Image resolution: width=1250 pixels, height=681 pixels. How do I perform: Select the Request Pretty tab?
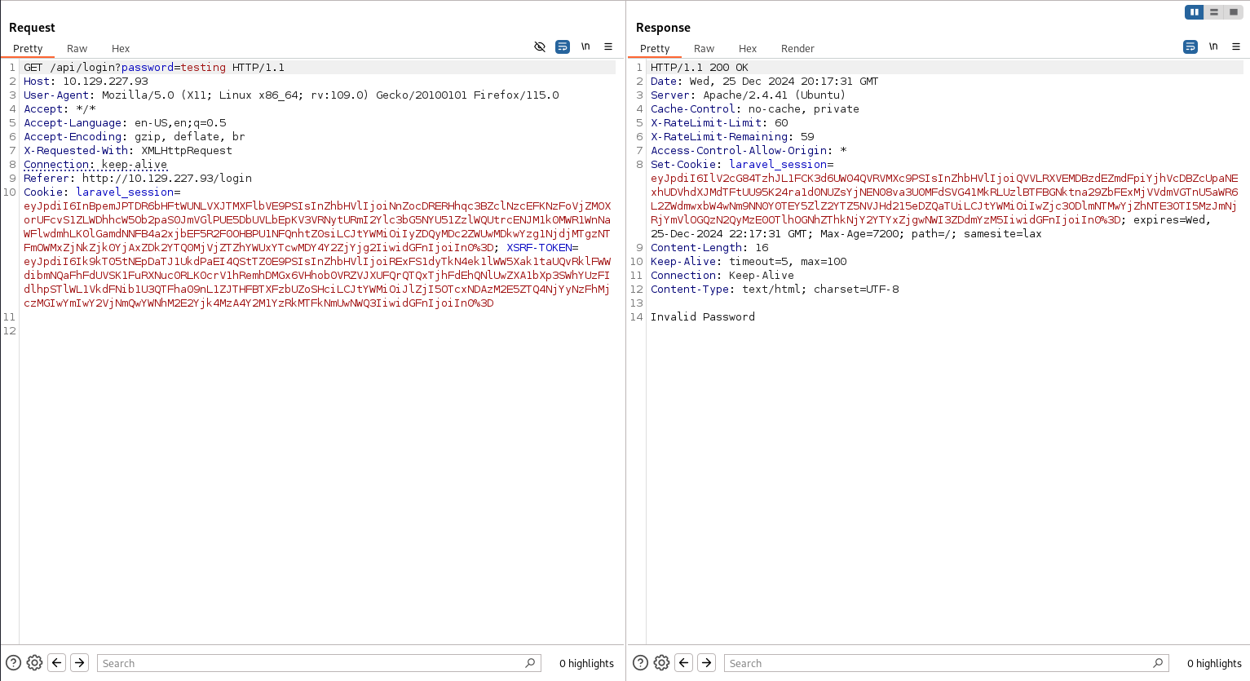coord(28,49)
